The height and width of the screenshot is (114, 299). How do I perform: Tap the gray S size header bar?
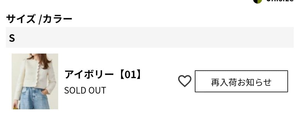[x=149, y=38]
